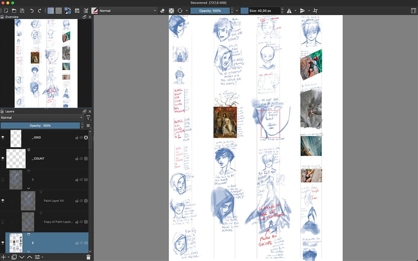Screen dimensions: 418x261
Task: Open an existing document icon
Action: click(14, 11)
